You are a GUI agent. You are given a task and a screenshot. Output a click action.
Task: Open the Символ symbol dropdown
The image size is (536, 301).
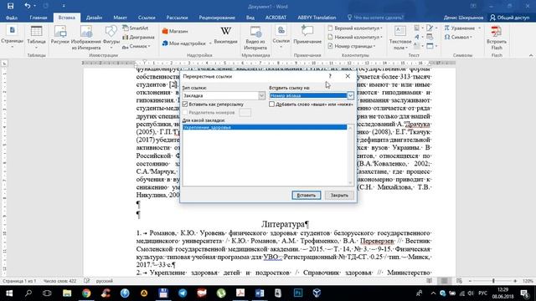pyautogui.click(x=458, y=37)
